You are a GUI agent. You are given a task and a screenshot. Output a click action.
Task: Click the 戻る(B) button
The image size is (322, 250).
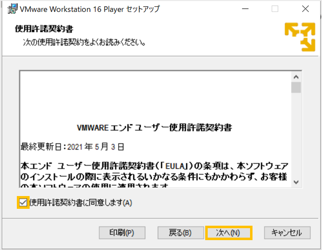coord(181,233)
